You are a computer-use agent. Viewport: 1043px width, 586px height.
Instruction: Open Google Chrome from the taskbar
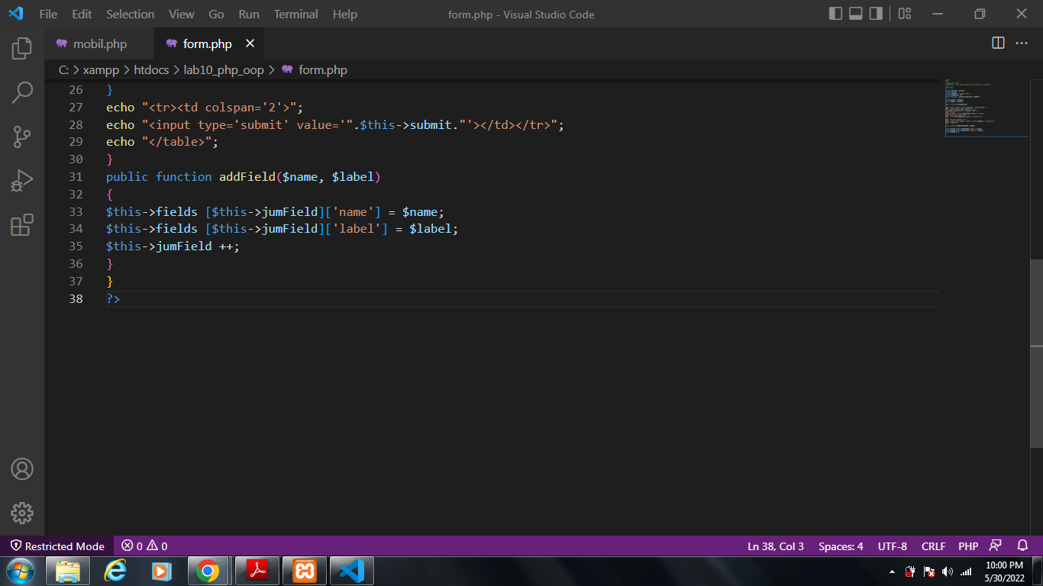pos(208,570)
